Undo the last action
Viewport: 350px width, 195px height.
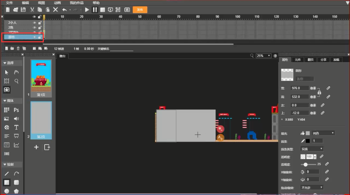(x=65, y=10)
